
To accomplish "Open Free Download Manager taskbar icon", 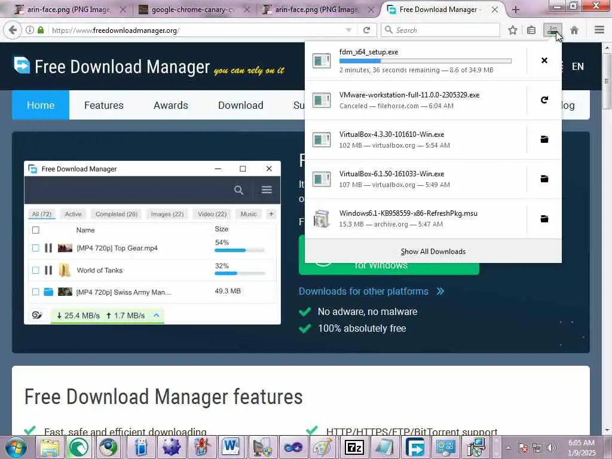I will point(415,447).
